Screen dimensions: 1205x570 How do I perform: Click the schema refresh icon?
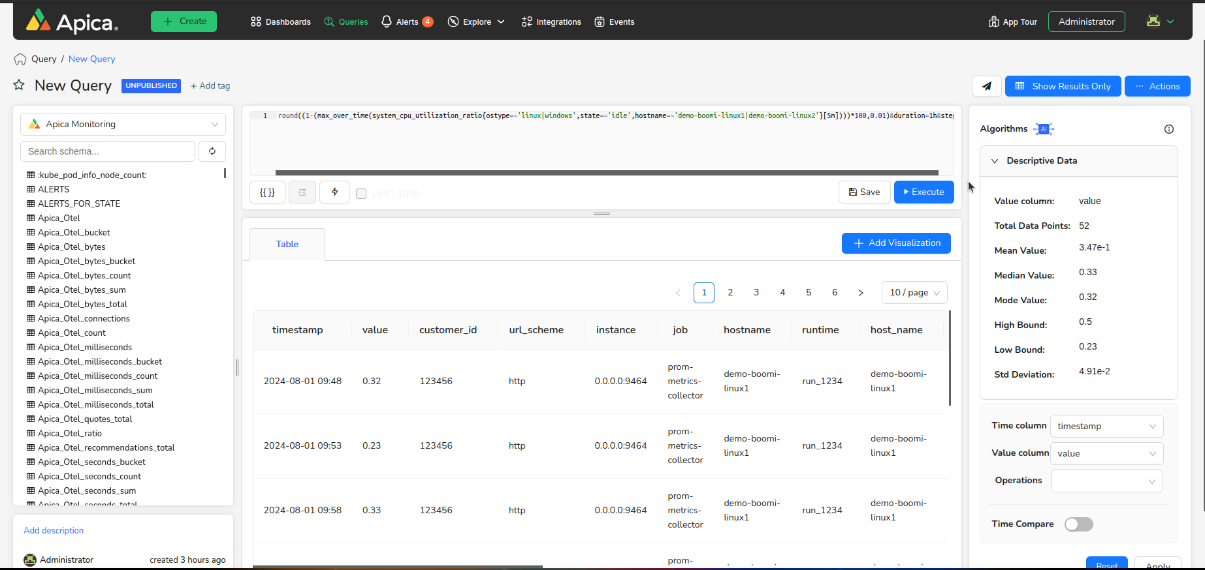point(212,151)
